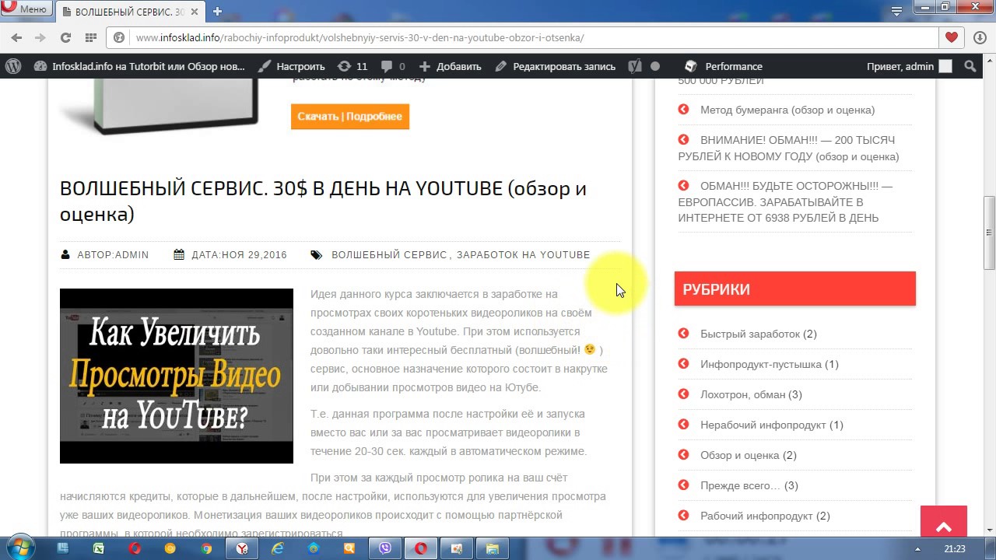
Task: Open the file explorer taskbar icon
Action: point(493,548)
